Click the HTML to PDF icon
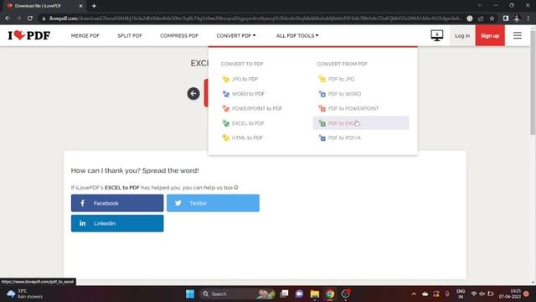536x302 pixels. (225, 138)
